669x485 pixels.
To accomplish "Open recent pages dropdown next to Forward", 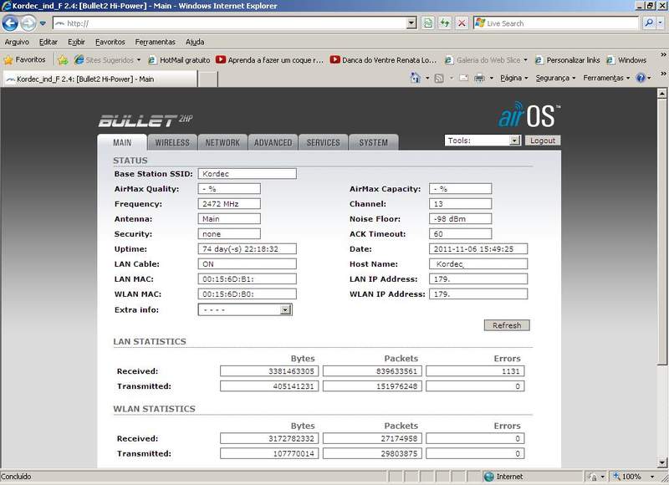I will pyautogui.click(x=43, y=23).
